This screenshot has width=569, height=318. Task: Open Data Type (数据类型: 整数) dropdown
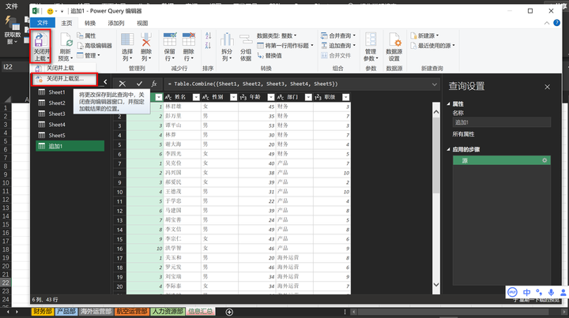tap(277, 36)
